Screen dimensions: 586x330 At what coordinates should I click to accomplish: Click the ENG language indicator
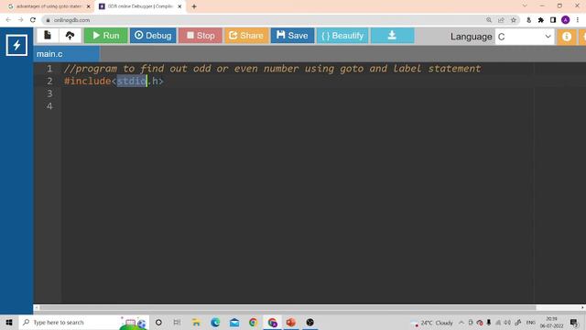(531, 323)
